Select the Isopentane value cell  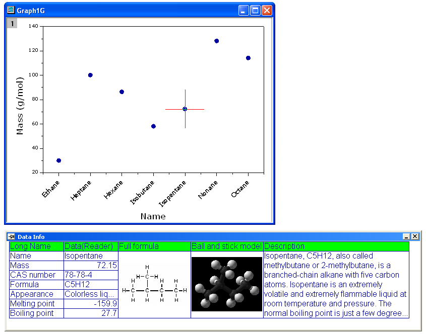tap(91, 256)
